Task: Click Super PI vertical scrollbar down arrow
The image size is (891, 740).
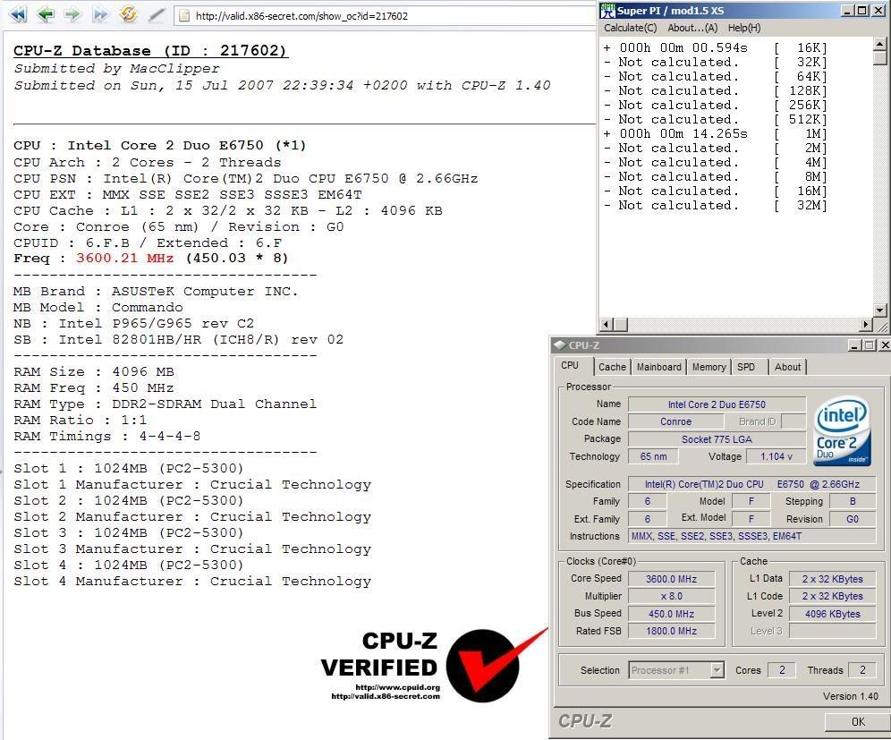Action: (879, 310)
